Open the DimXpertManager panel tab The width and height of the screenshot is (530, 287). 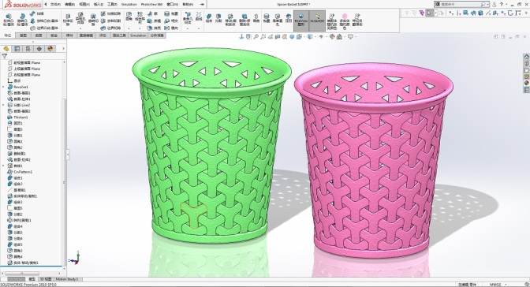pos(39,49)
